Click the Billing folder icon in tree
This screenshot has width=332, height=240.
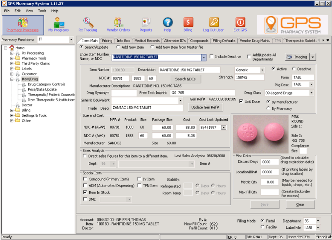pyautogui.click(x=18, y=110)
